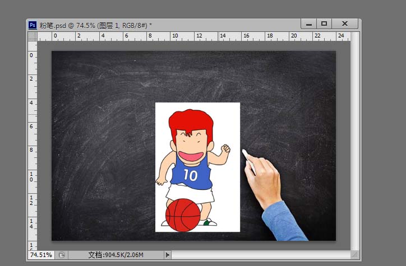406x266 pixels.
Task: Click the red basketball in the cartoon
Action: 183,215
